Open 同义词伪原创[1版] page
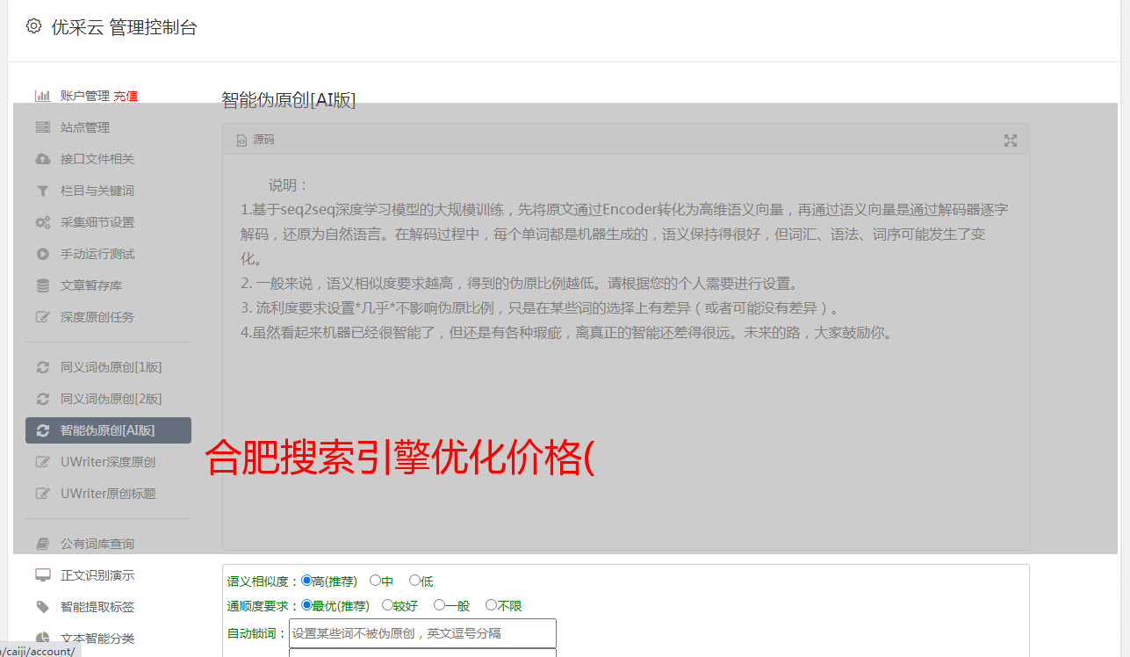Screen dimensions: 1130x657 pyautogui.click(x=111, y=367)
